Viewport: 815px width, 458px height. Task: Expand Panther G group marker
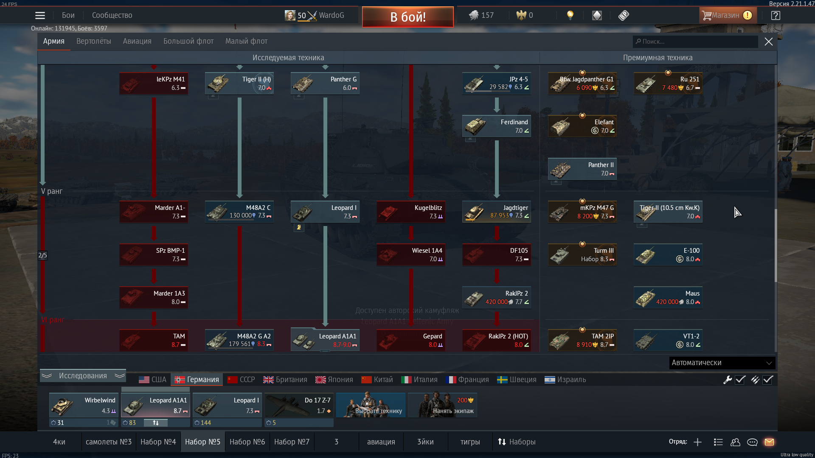pos(299,97)
